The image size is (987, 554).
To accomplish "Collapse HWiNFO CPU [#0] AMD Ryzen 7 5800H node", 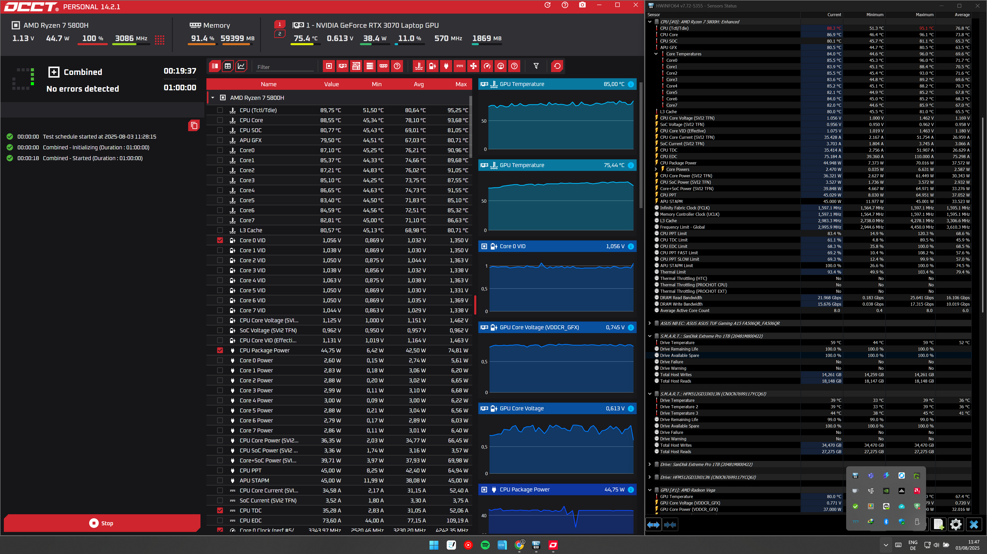I will (650, 22).
